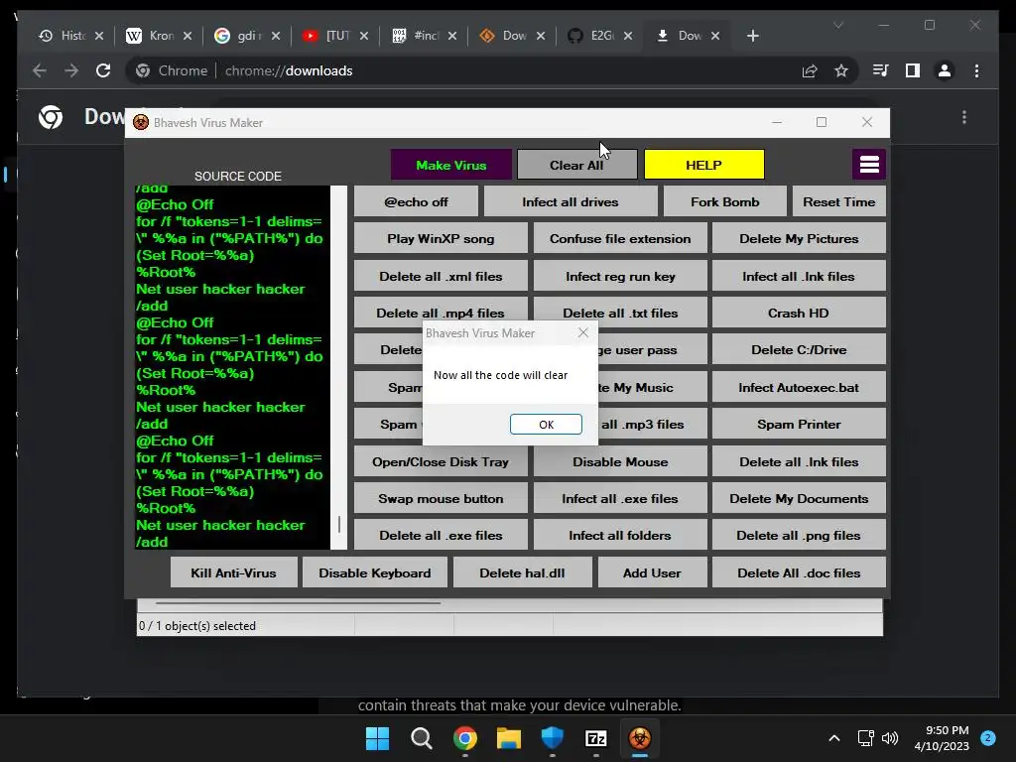The width and height of the screenshot is (1016, 762).
Task: Click the Fork Bomb button
Action: pyautogui.click(x=725, y=201)
